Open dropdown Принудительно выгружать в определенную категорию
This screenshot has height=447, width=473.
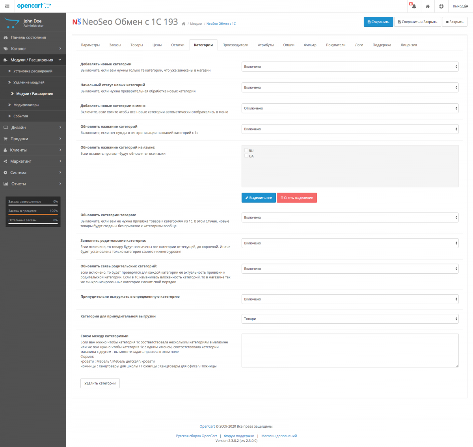(350, 299)
